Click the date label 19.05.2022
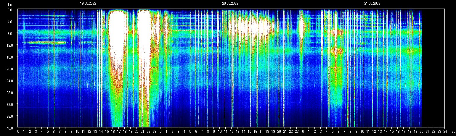 coord(88,4)
